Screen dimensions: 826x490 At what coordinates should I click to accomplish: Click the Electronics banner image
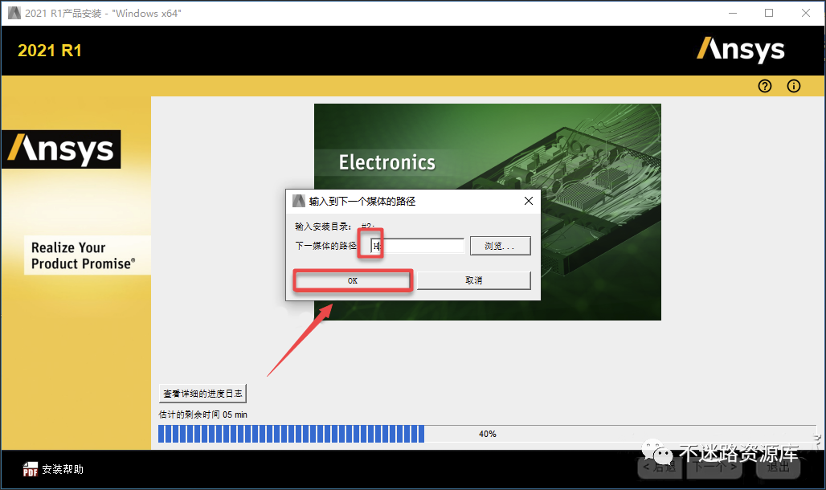point(487,212)
